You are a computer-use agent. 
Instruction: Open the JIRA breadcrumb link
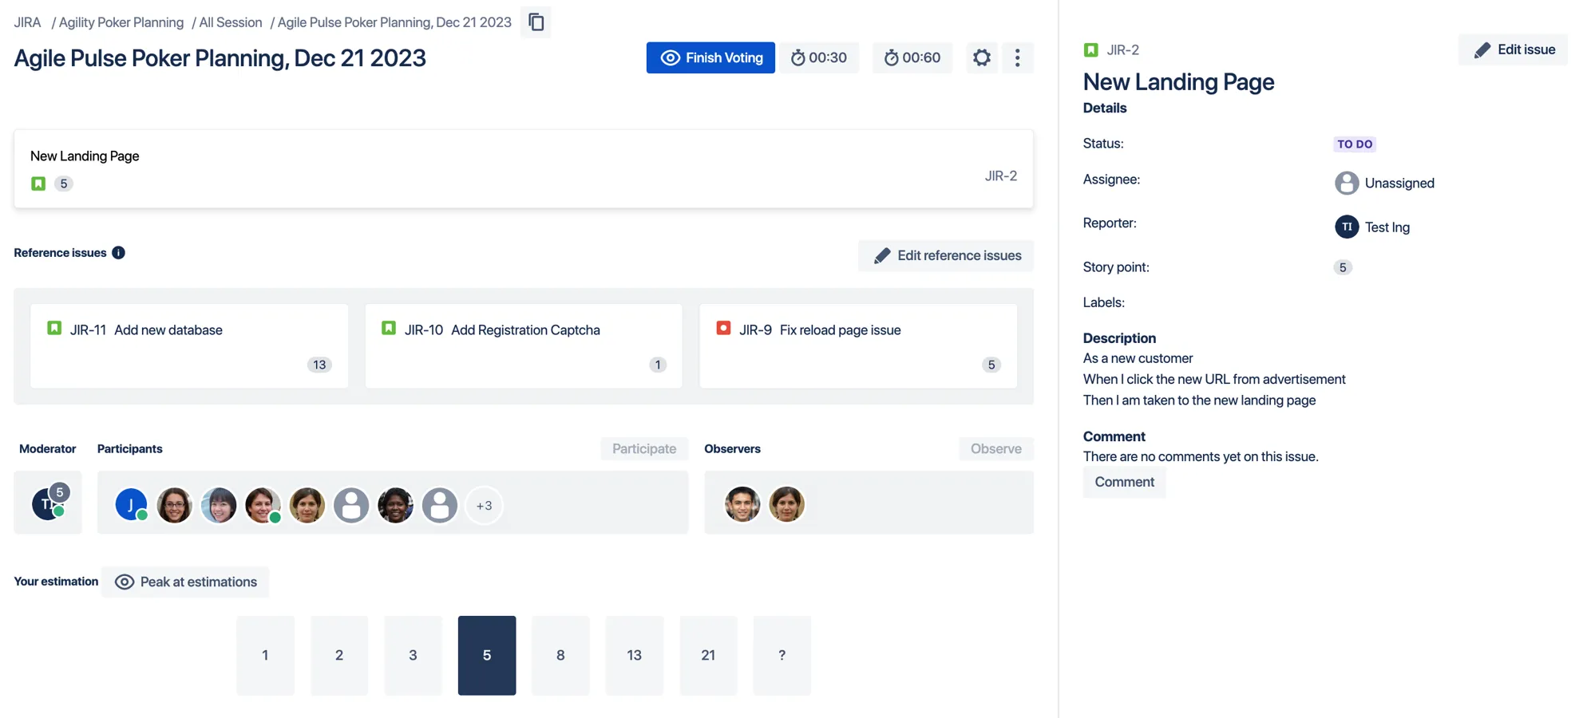[27, 22]
